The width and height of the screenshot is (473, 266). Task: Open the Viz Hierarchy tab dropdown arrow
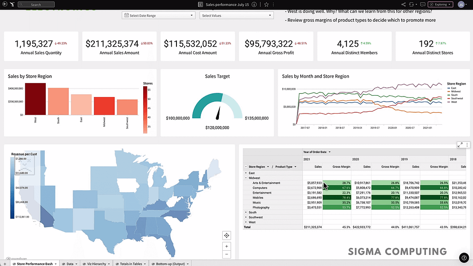point(109,264)
